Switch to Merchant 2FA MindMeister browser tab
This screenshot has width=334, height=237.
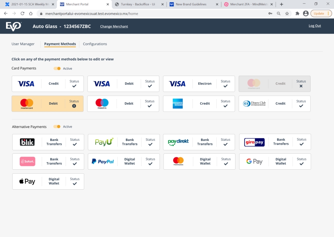[248, 4]
